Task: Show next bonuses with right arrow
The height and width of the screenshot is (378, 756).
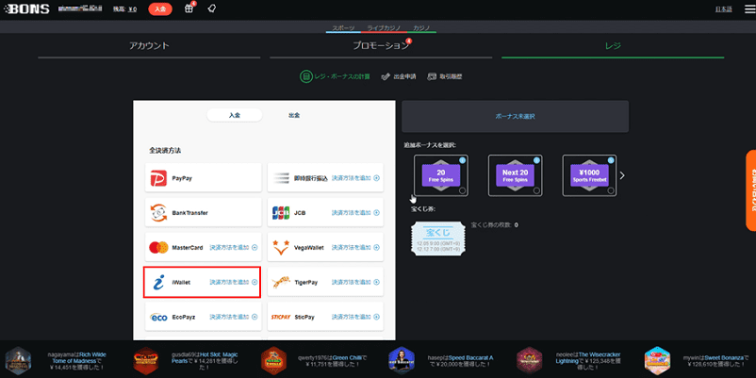Action: coord(622,175)
